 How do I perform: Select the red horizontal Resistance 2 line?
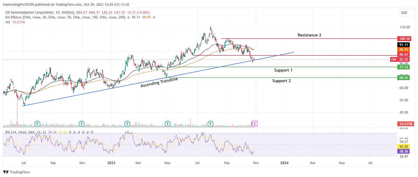pos(309,39)
